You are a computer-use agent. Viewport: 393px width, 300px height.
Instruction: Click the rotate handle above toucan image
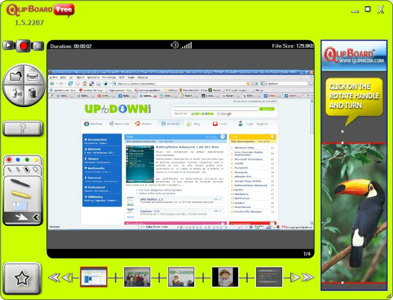(342, 131)
